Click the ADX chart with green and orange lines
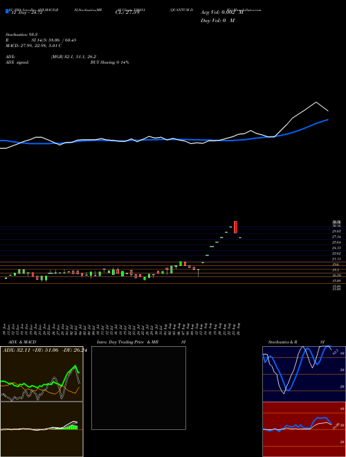Viewport: 346px width, 457px height. click(x=42, y=374)
